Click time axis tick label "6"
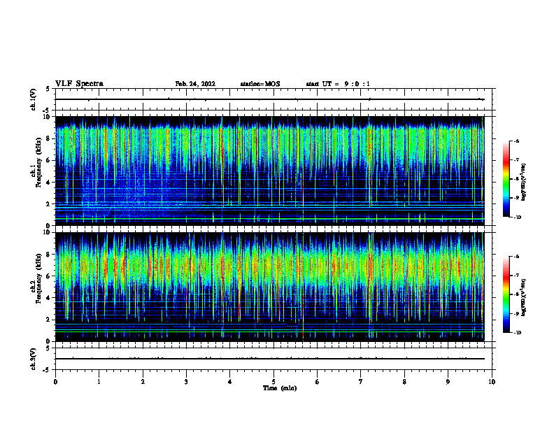Viewport: 554px width, 428px height. pyautogui.click(x=318, y=382)
